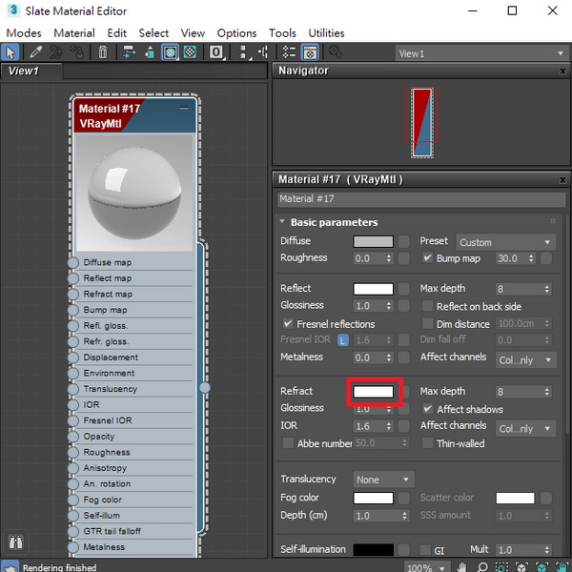Open the Options menu
Image resolution: width=572 pixels, height=572 pixels.
236,33
